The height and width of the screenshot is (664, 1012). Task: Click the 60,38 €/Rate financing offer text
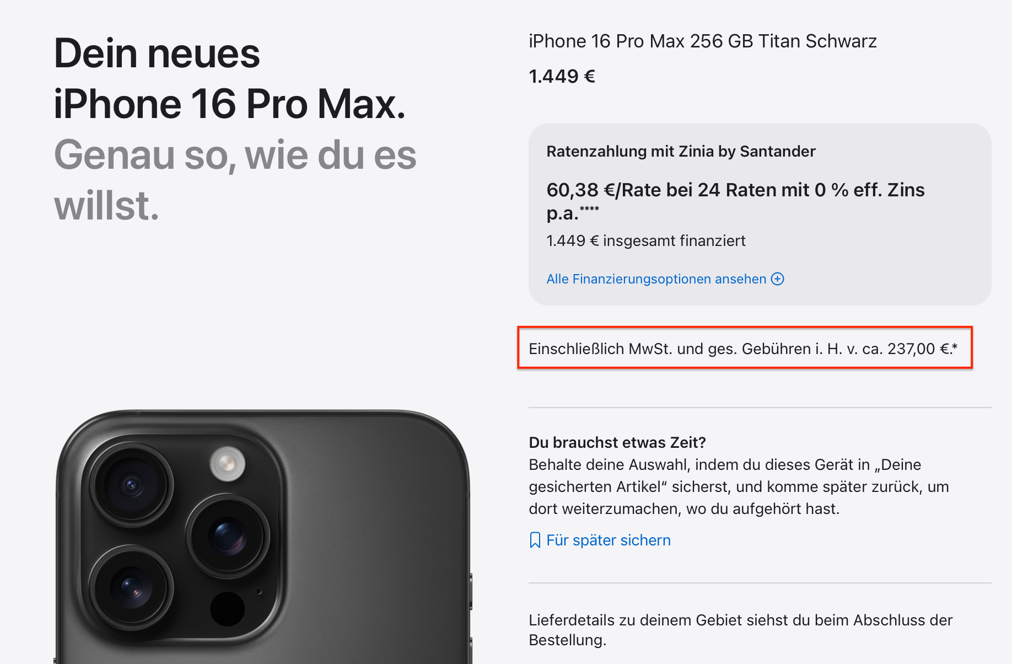735,201
